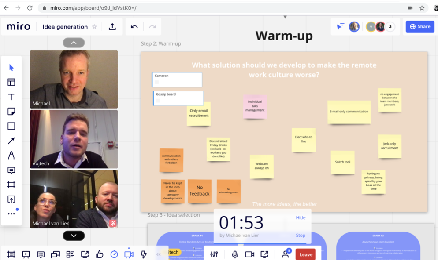Click the export board upload icon
Viewport: 438px width, 261px height.
point(112,27)
